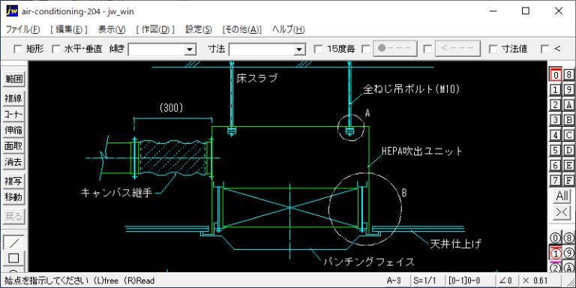
Task: Toggle layer 9 button
Action: pos(568,90)
